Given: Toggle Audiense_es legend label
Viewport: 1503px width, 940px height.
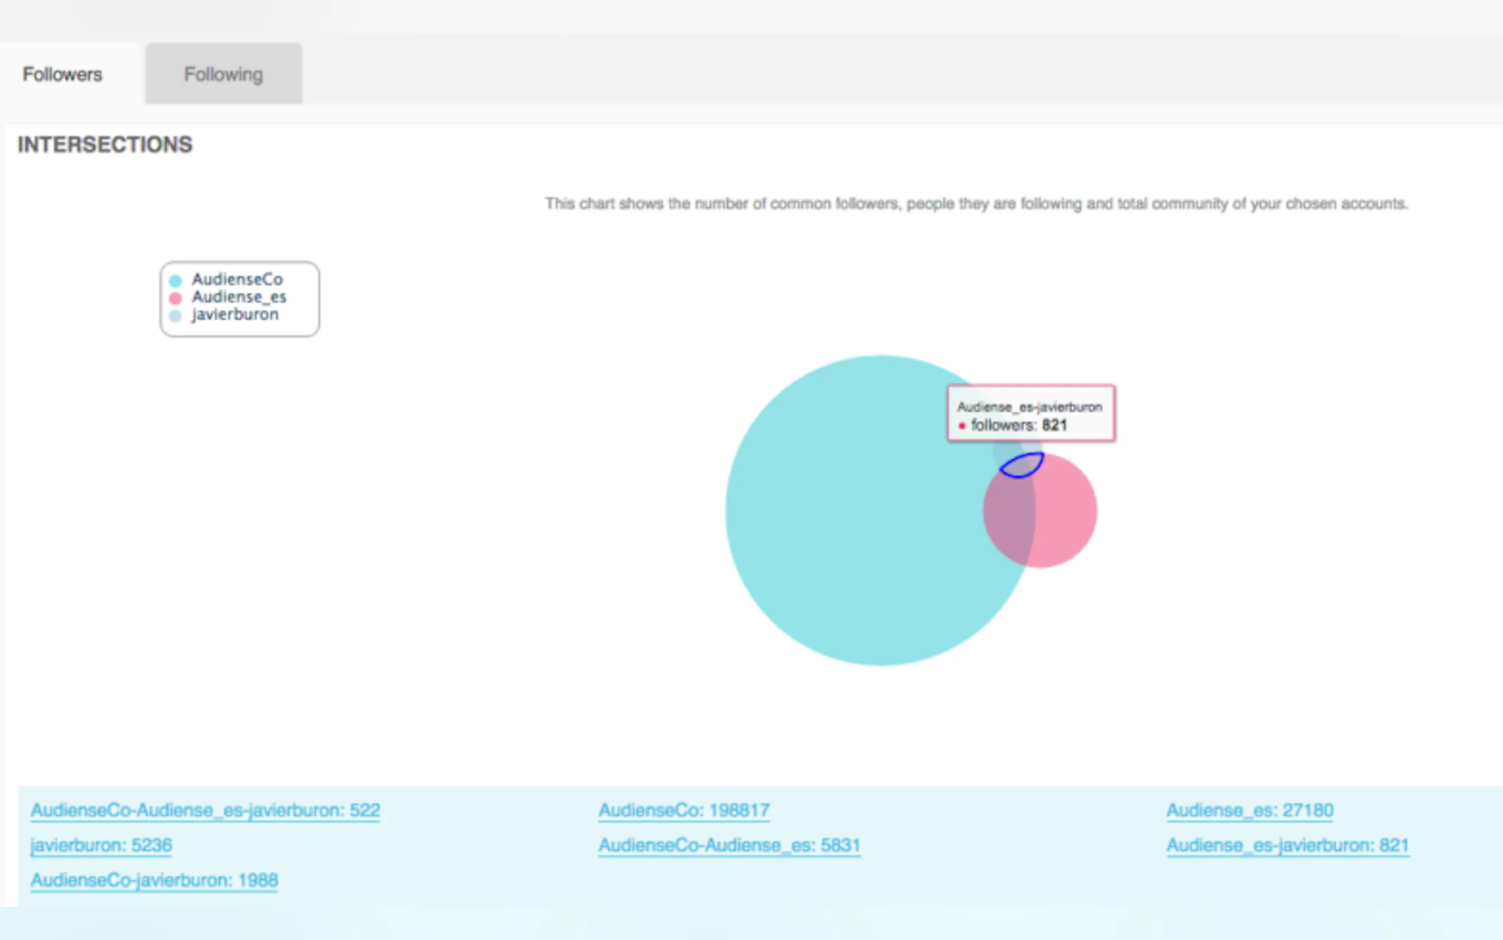Looking at the screenshot, I should tap(238, 297).
